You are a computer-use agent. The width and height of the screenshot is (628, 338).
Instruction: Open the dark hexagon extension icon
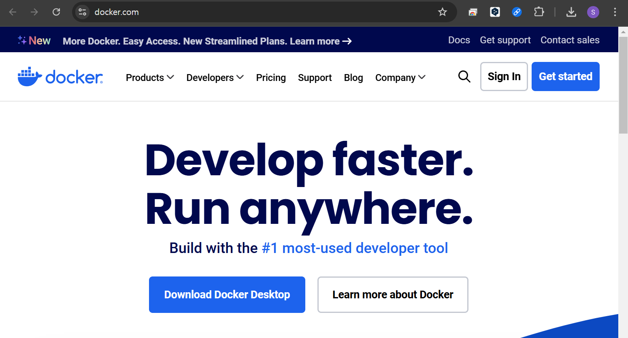click(495, 12)
